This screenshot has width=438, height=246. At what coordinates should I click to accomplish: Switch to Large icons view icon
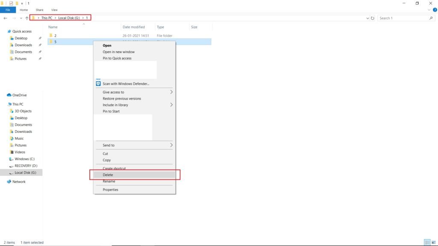tap(434, 243)
